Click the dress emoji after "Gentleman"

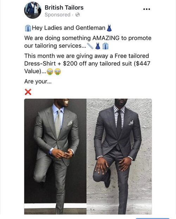(x=109, y=28)
